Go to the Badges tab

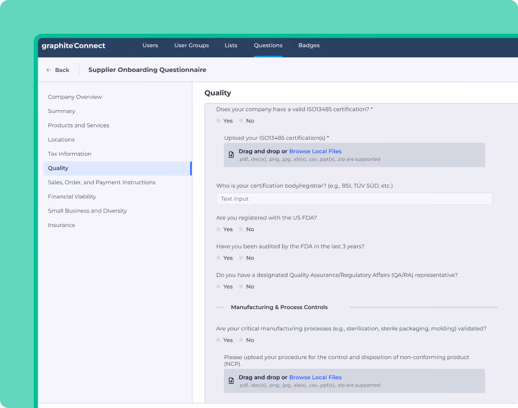309,46
